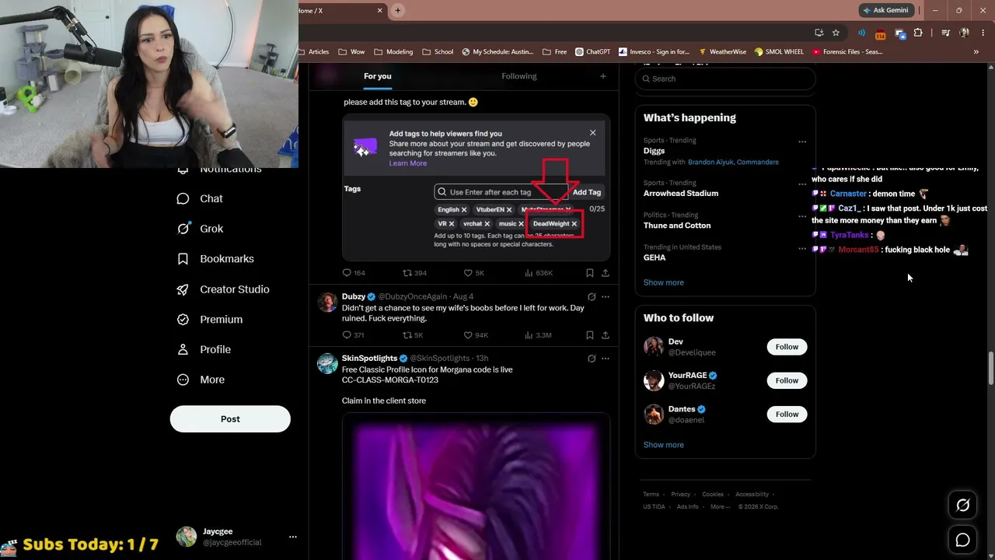Viewport: 995px width, 560px height.
Task: Open more options for SkinSpotlights' tweet
Action: tap(606, 359)
